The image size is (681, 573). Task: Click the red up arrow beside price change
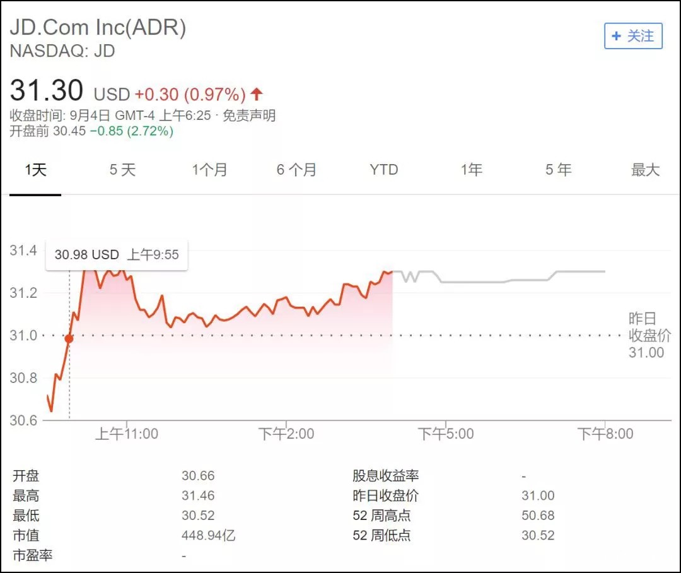pyautogui.click(x=256, y=95)
